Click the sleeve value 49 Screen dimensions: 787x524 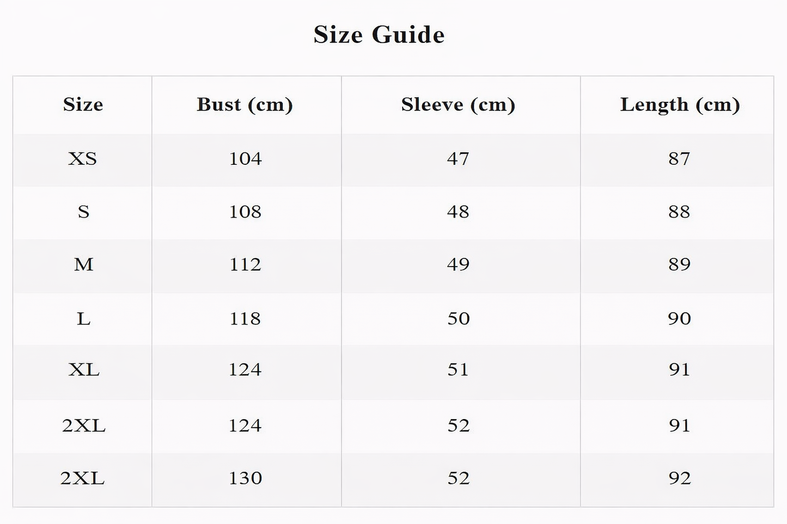tap(458, 264)
